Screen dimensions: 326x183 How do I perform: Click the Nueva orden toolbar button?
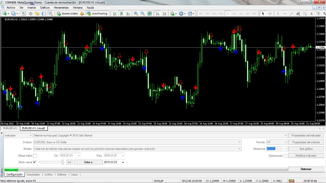(68, 14)
